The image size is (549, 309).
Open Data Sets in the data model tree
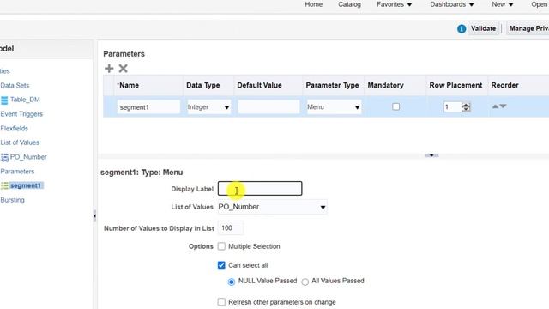(15, 86)
